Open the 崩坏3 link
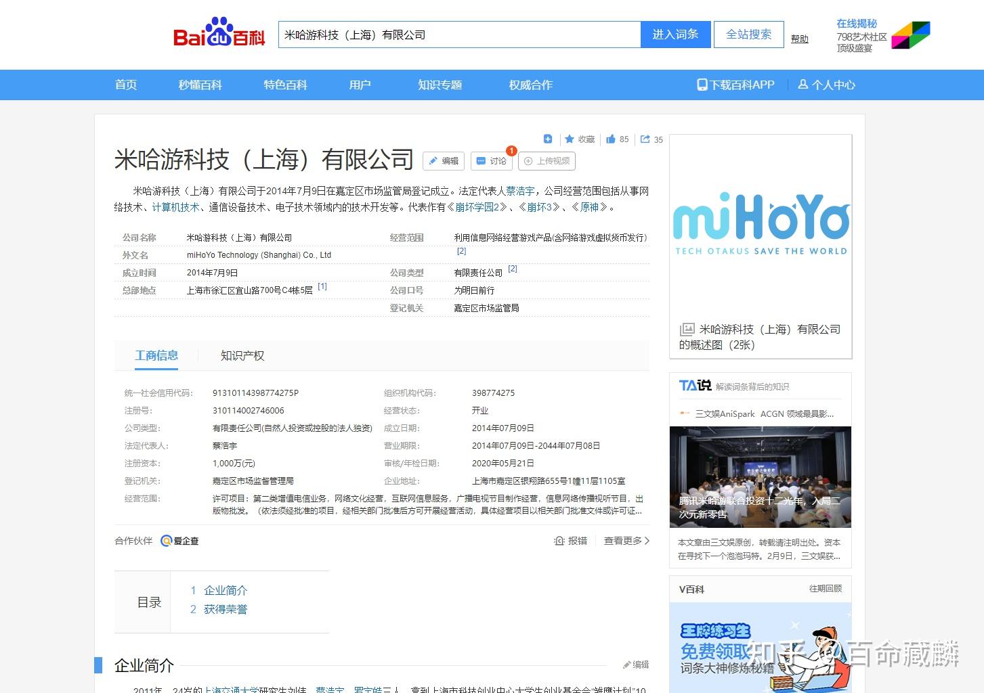The height and width of the screenshot is (693, 984). coord(540,207)
